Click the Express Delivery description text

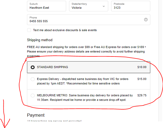click(x=83, y=81)
